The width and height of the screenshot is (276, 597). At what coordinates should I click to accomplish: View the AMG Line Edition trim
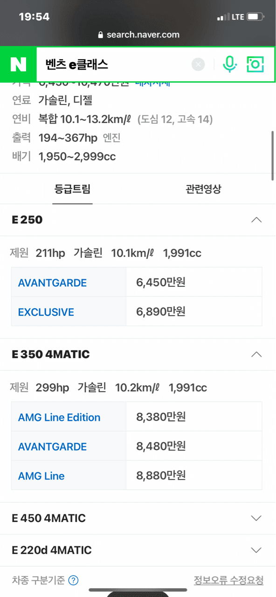pyautogui.click(x=59, y=417)
